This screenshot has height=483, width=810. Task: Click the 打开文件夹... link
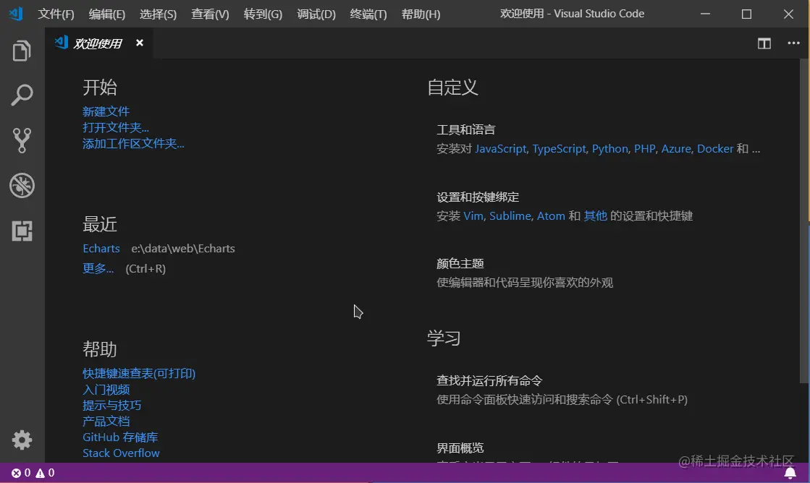(116, 127)
